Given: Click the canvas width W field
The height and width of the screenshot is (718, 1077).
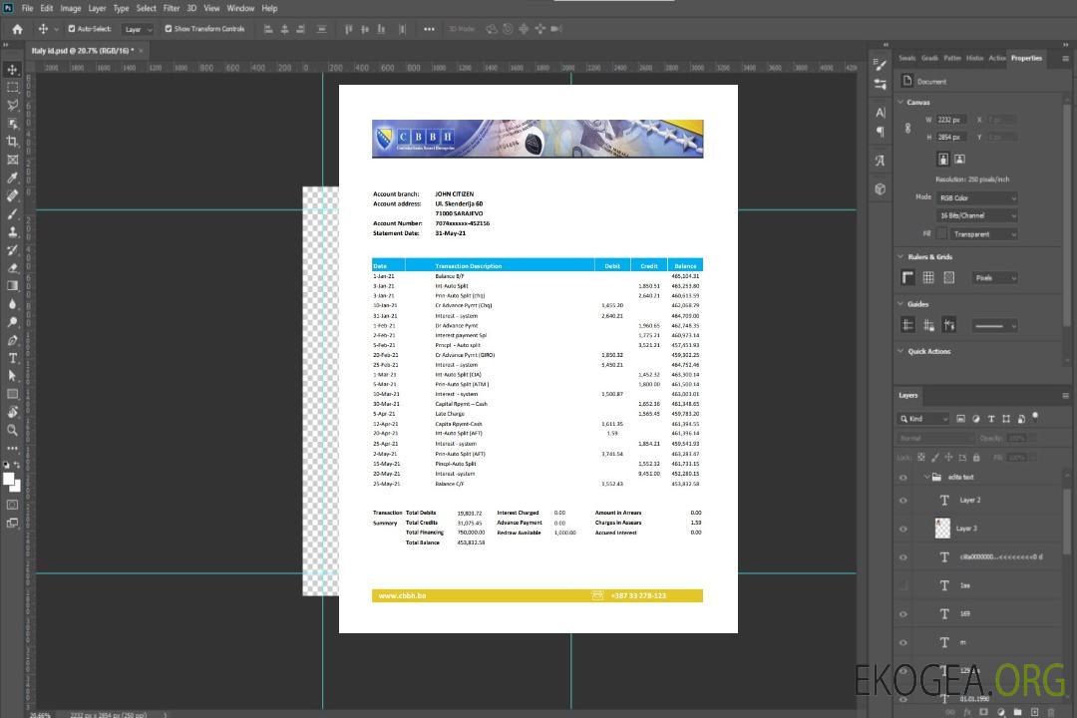Looking at the screenshot, I should (951, 120).
